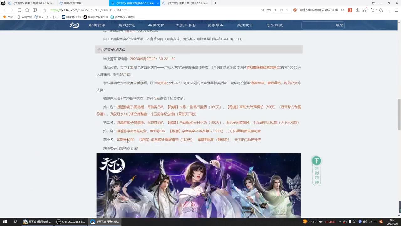Toggle night mode with the moon icon

tap(382, 10)
